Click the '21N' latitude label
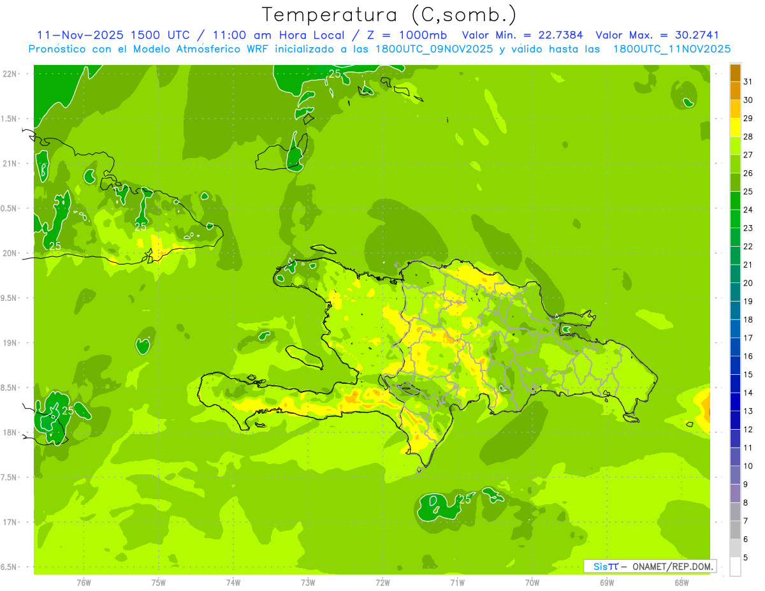The width and height of the screenshot is (765, 591). click(10, 164)
